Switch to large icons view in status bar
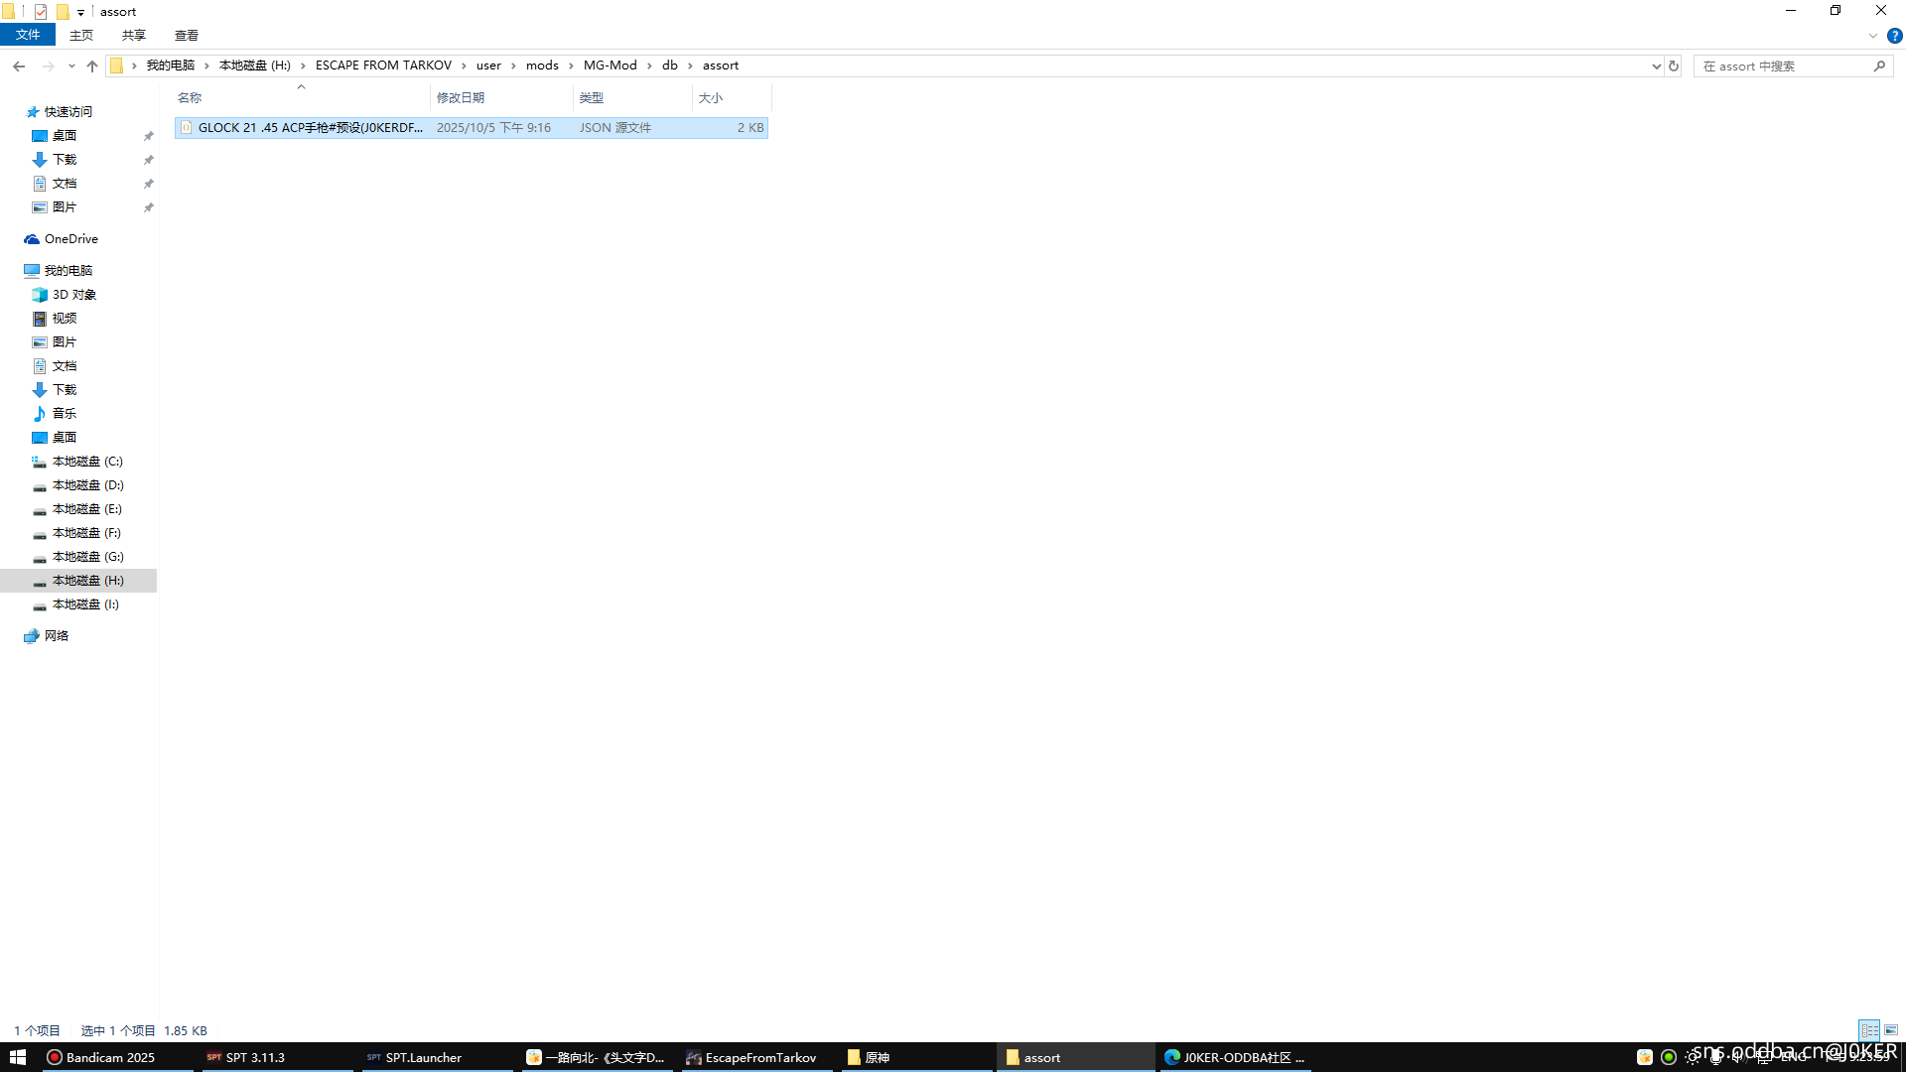Viewport: 1906px width, 1072px height. [1891, 1030]
